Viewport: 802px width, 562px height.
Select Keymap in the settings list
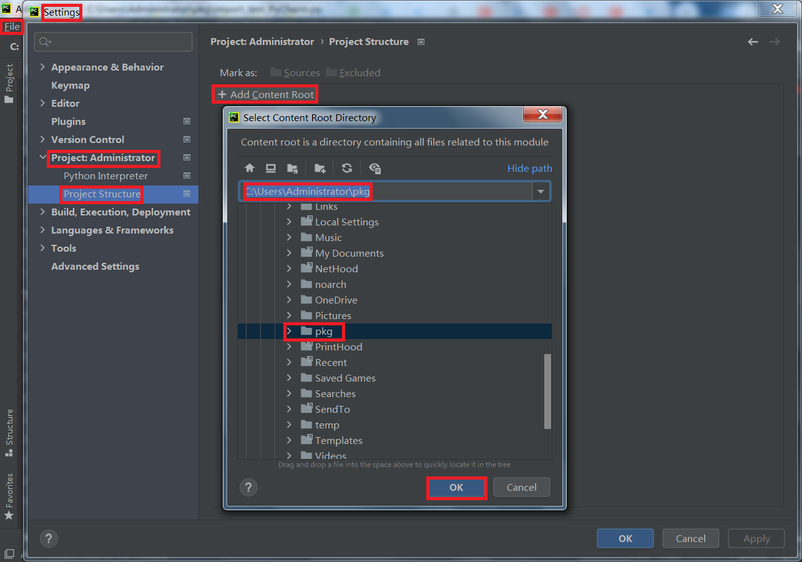point(71,86)
